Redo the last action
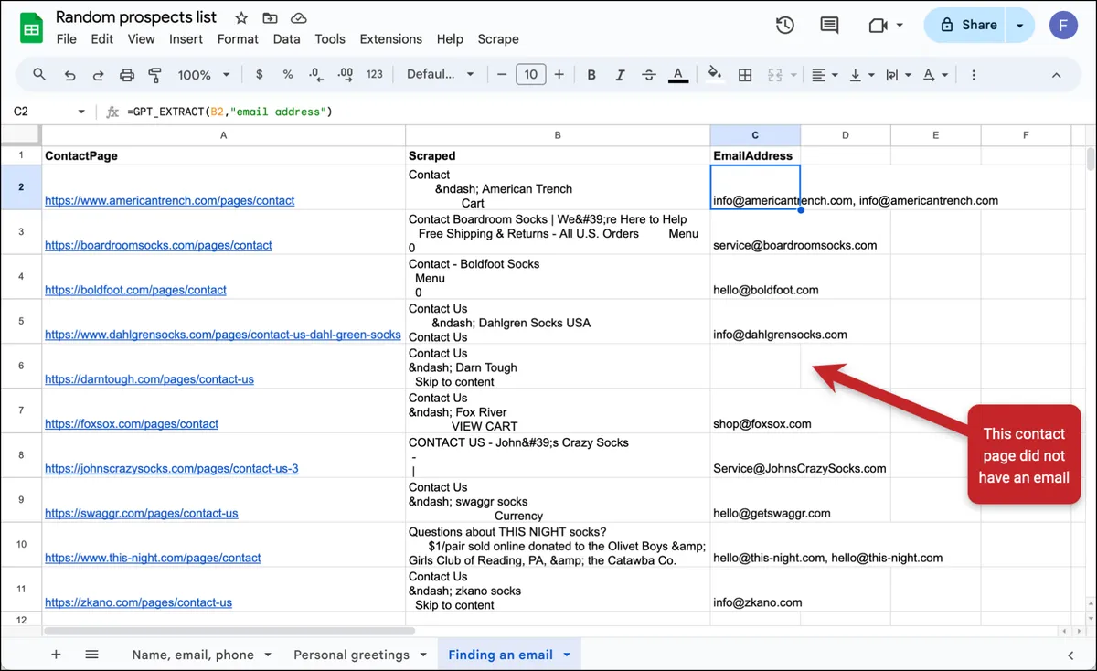Screen dimensions: 1097x671 [98, 75]
